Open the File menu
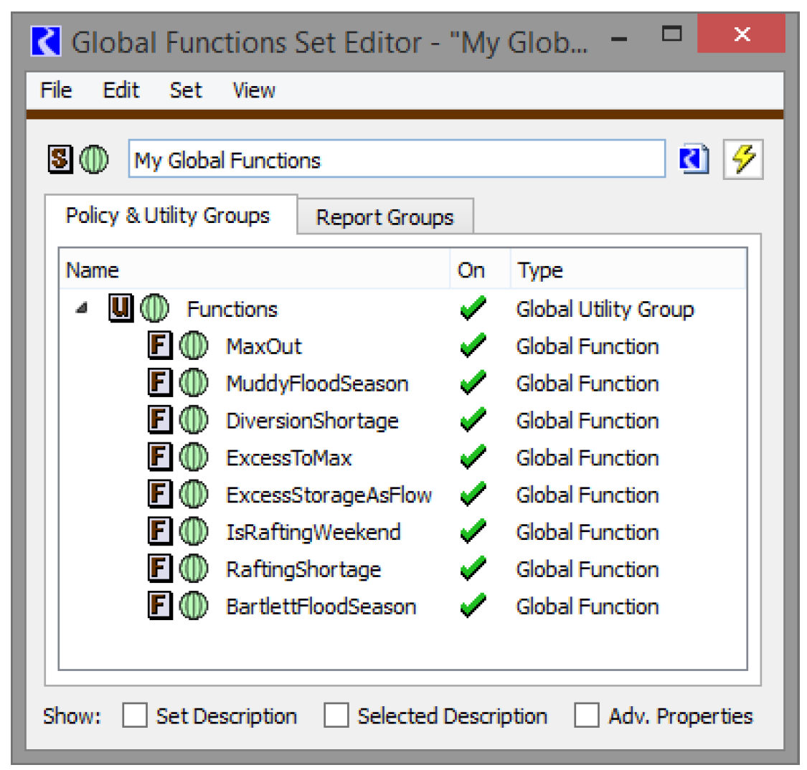 tap(56, 90)
